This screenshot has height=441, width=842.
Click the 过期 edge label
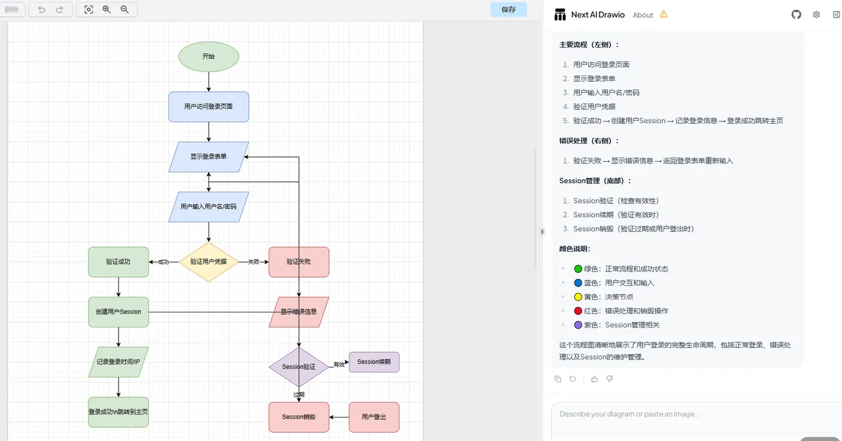click(x=299, y=395)
